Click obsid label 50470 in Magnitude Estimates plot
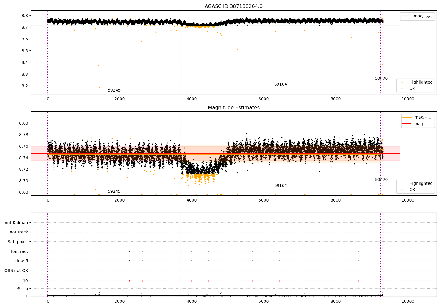This screenshot has height=308, width=441. (381, 180)
